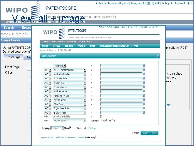The width and height of the screenshot is (194, 146).
Task: Click help icon for English Abstract row
Action: tap(144, 87)
